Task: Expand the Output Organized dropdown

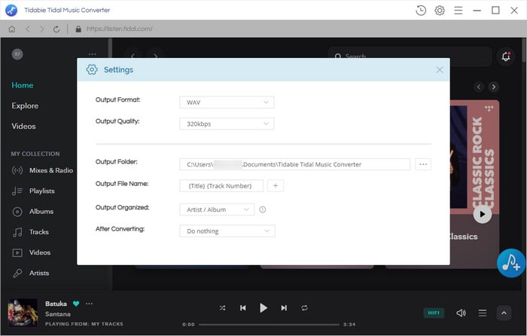Action: [217, 209]
